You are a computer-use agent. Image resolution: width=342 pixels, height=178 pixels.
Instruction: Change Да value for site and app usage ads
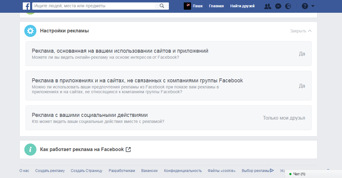(302, 54)
